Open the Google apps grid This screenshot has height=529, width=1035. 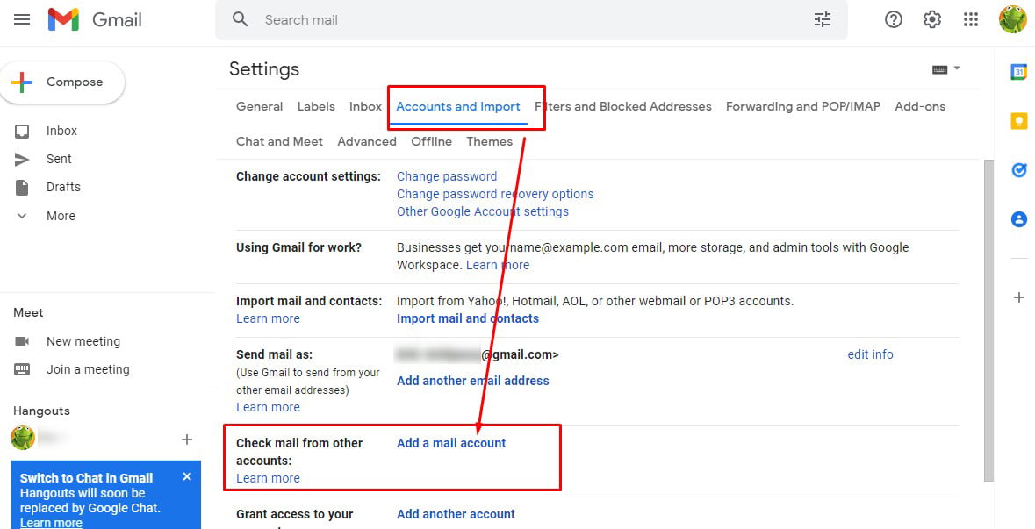pos(971,19)
